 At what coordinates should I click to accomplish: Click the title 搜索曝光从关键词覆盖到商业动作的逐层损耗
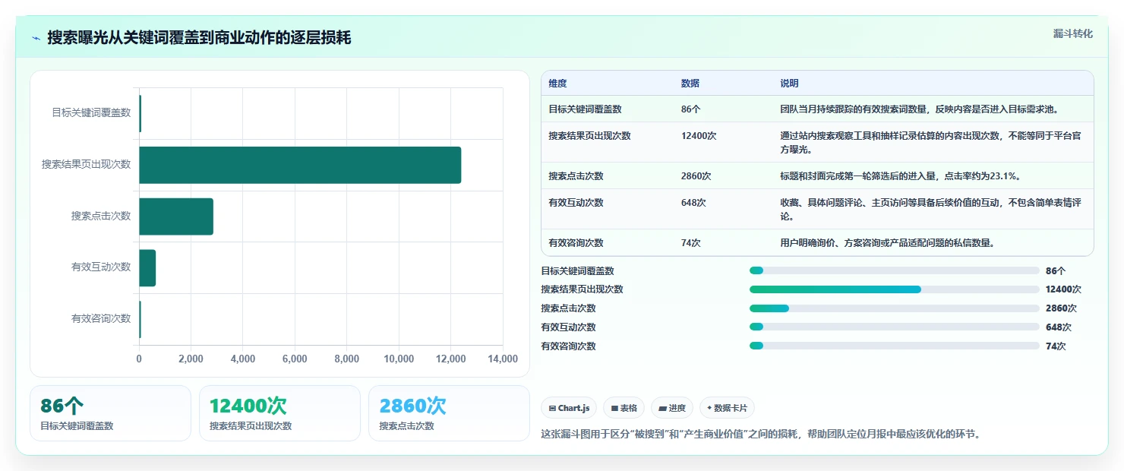[x=199, y=38]
